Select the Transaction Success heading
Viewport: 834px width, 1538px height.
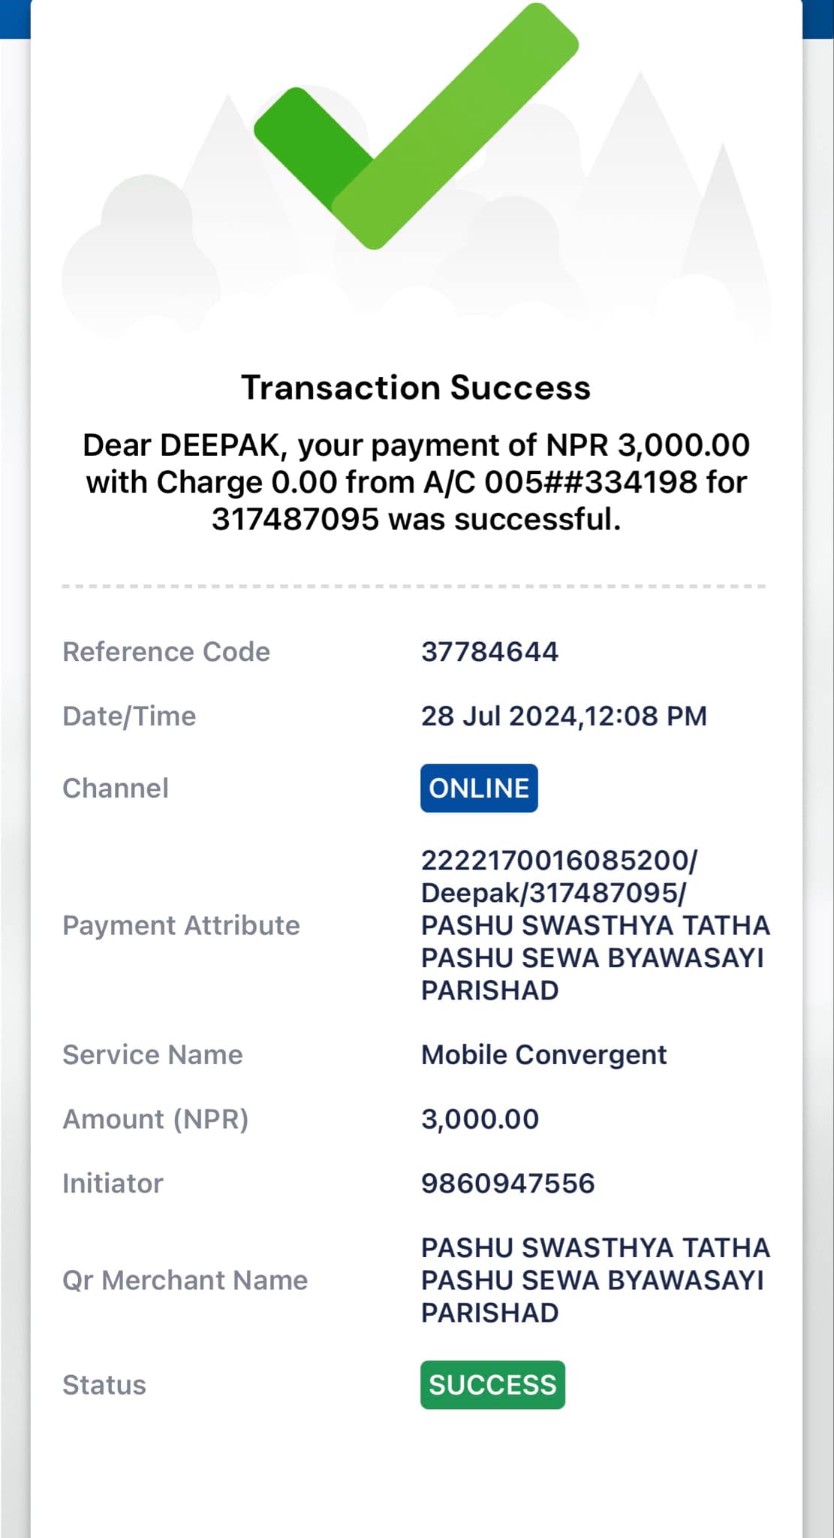pyautogui.click(x=416, y=388)
